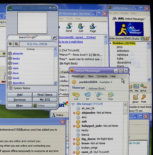Select clara in the ICQ contact list
The width and height of the screenshot is (153, 155).
click(15, 68)
